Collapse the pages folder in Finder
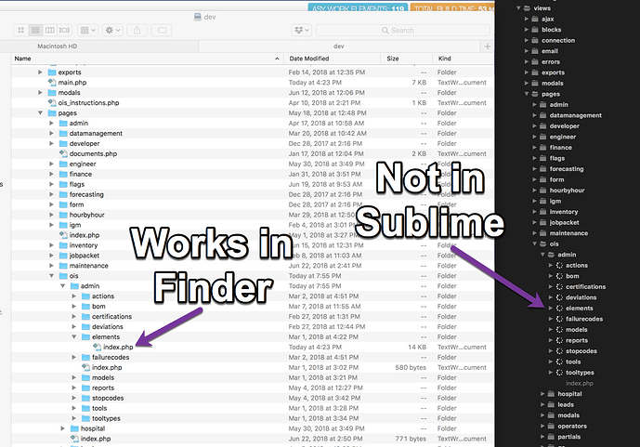This screenshot has width=640, height=447. (x=40, y=113)
